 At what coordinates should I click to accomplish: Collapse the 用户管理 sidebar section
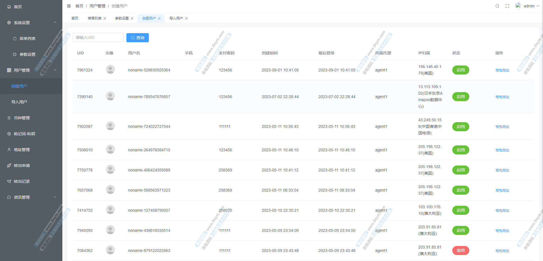coord(55,70)
